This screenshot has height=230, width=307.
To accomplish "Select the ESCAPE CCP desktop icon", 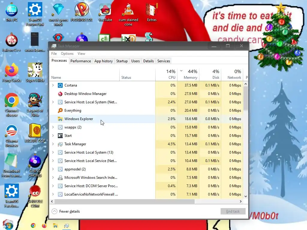I will click(x=35, y=133).
